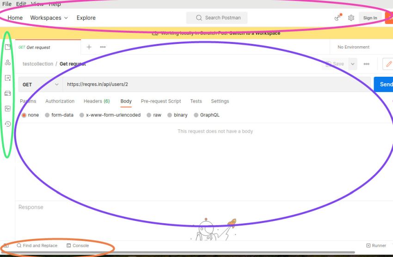Image resolution: width=393 pixels, height=257 pixels.
Task: Click Switch to a Workspace link
Action: (x=255, y=33)
